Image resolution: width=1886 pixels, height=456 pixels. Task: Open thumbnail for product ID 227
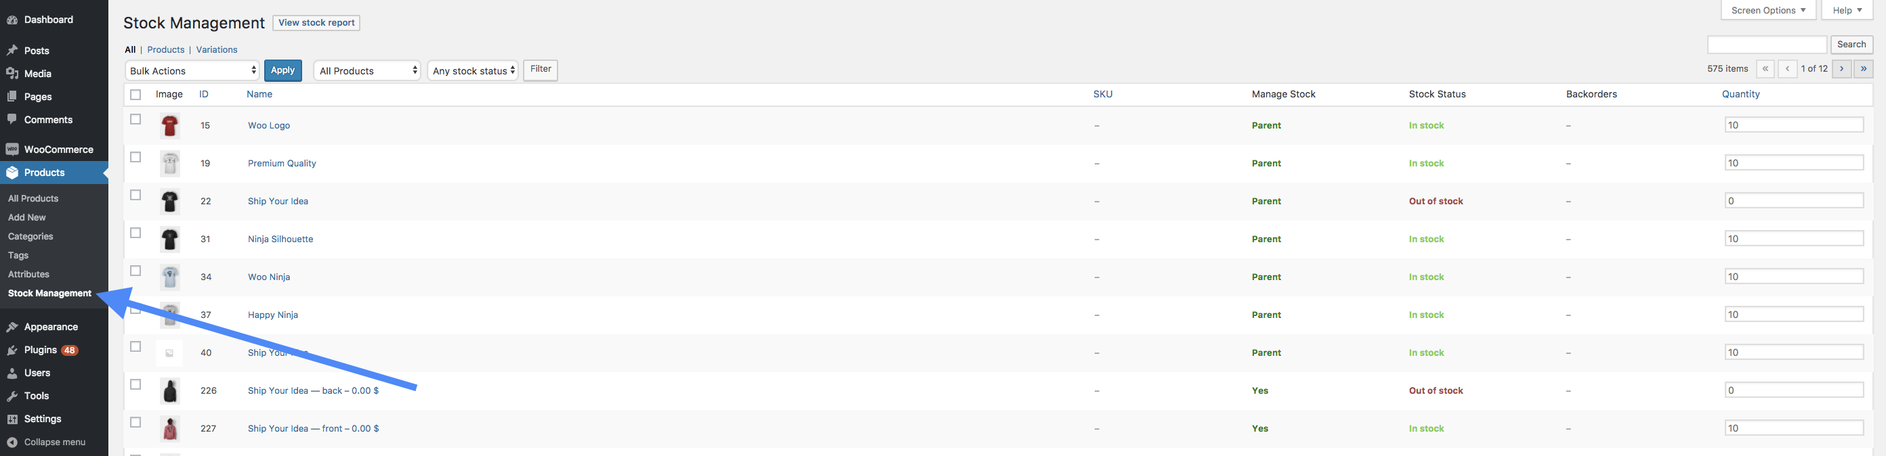point(170,429)
